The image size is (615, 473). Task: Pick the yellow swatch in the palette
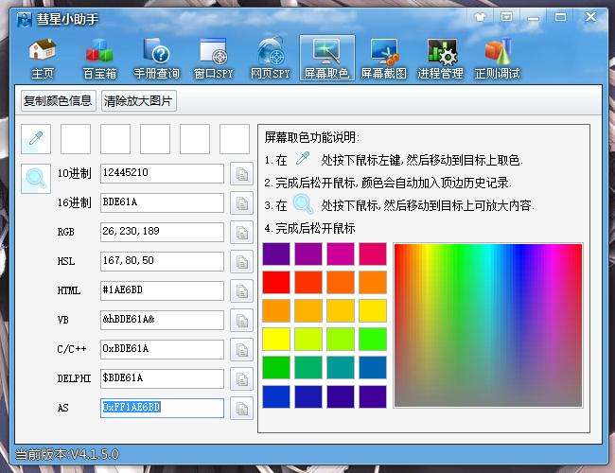coord(275,339)
